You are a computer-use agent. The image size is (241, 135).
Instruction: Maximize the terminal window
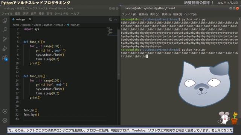click(x=234, y=8)
